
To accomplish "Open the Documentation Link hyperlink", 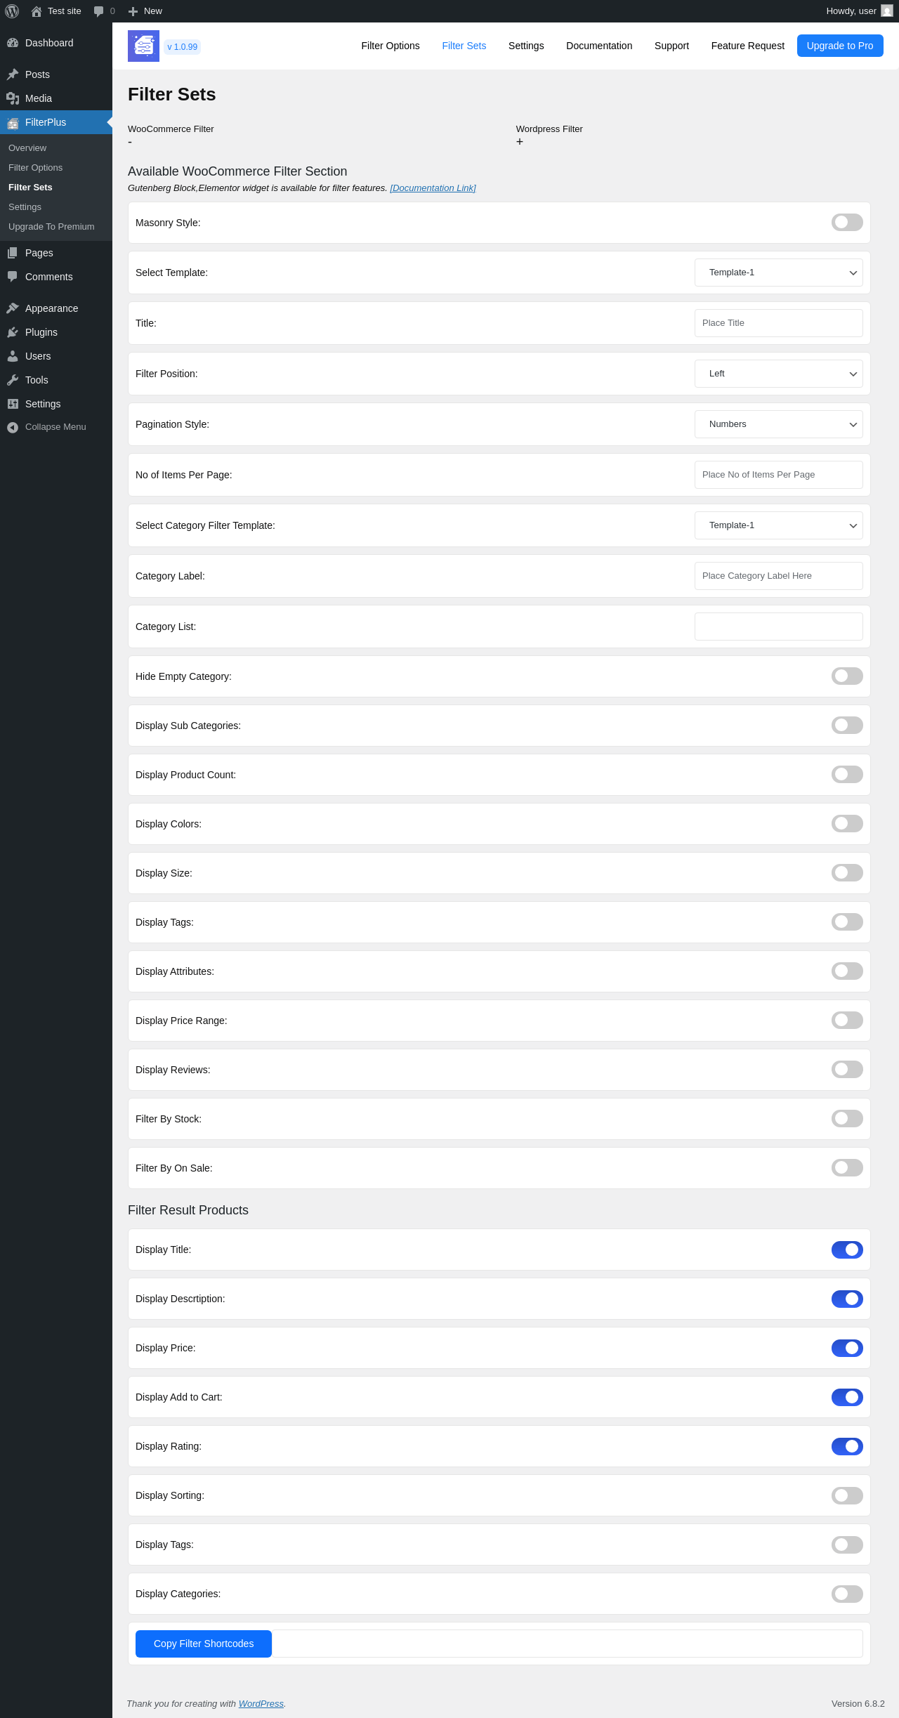I will [x=433, y=188].
